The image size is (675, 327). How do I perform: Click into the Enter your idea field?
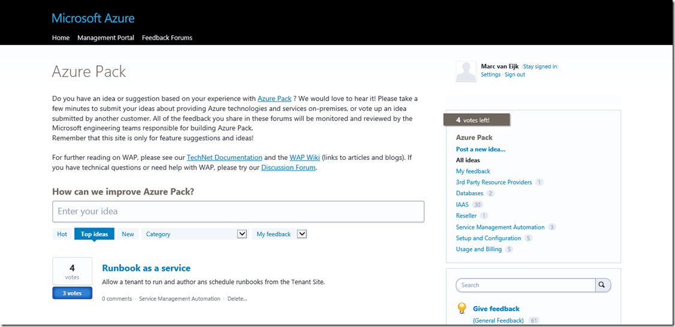tap(238, 211)
